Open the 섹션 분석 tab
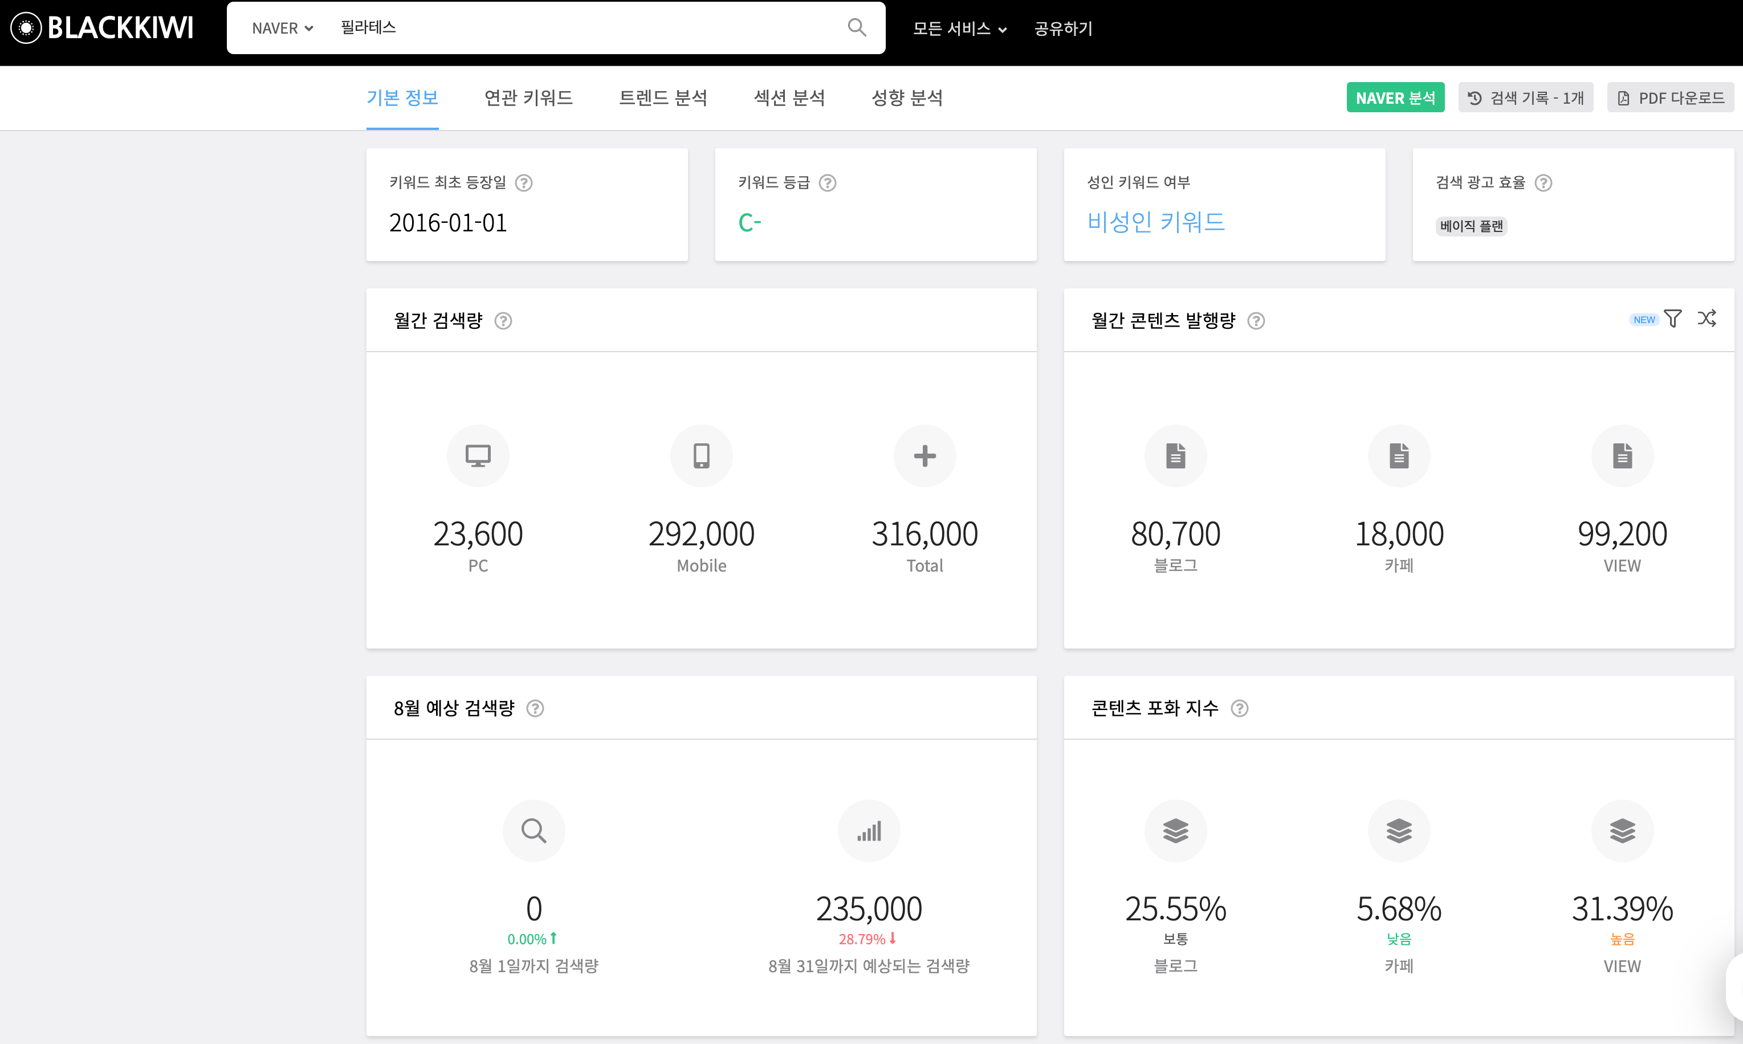 click(789, 98)
